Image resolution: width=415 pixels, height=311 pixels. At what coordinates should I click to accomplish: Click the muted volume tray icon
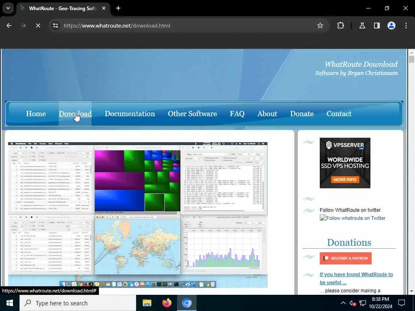point(353,303)
